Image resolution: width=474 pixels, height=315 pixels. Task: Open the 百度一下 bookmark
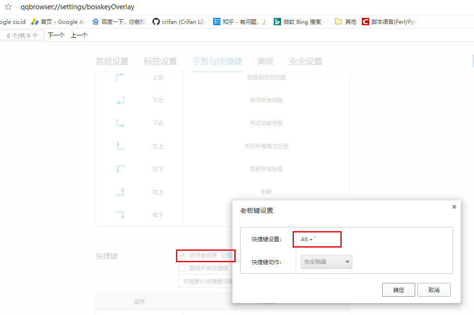pyautogui.click(x=119, y=22)
